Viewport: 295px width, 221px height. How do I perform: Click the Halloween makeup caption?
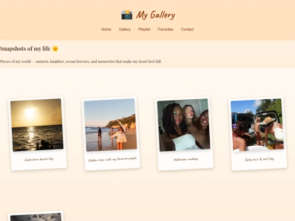[x=186, y=159]
